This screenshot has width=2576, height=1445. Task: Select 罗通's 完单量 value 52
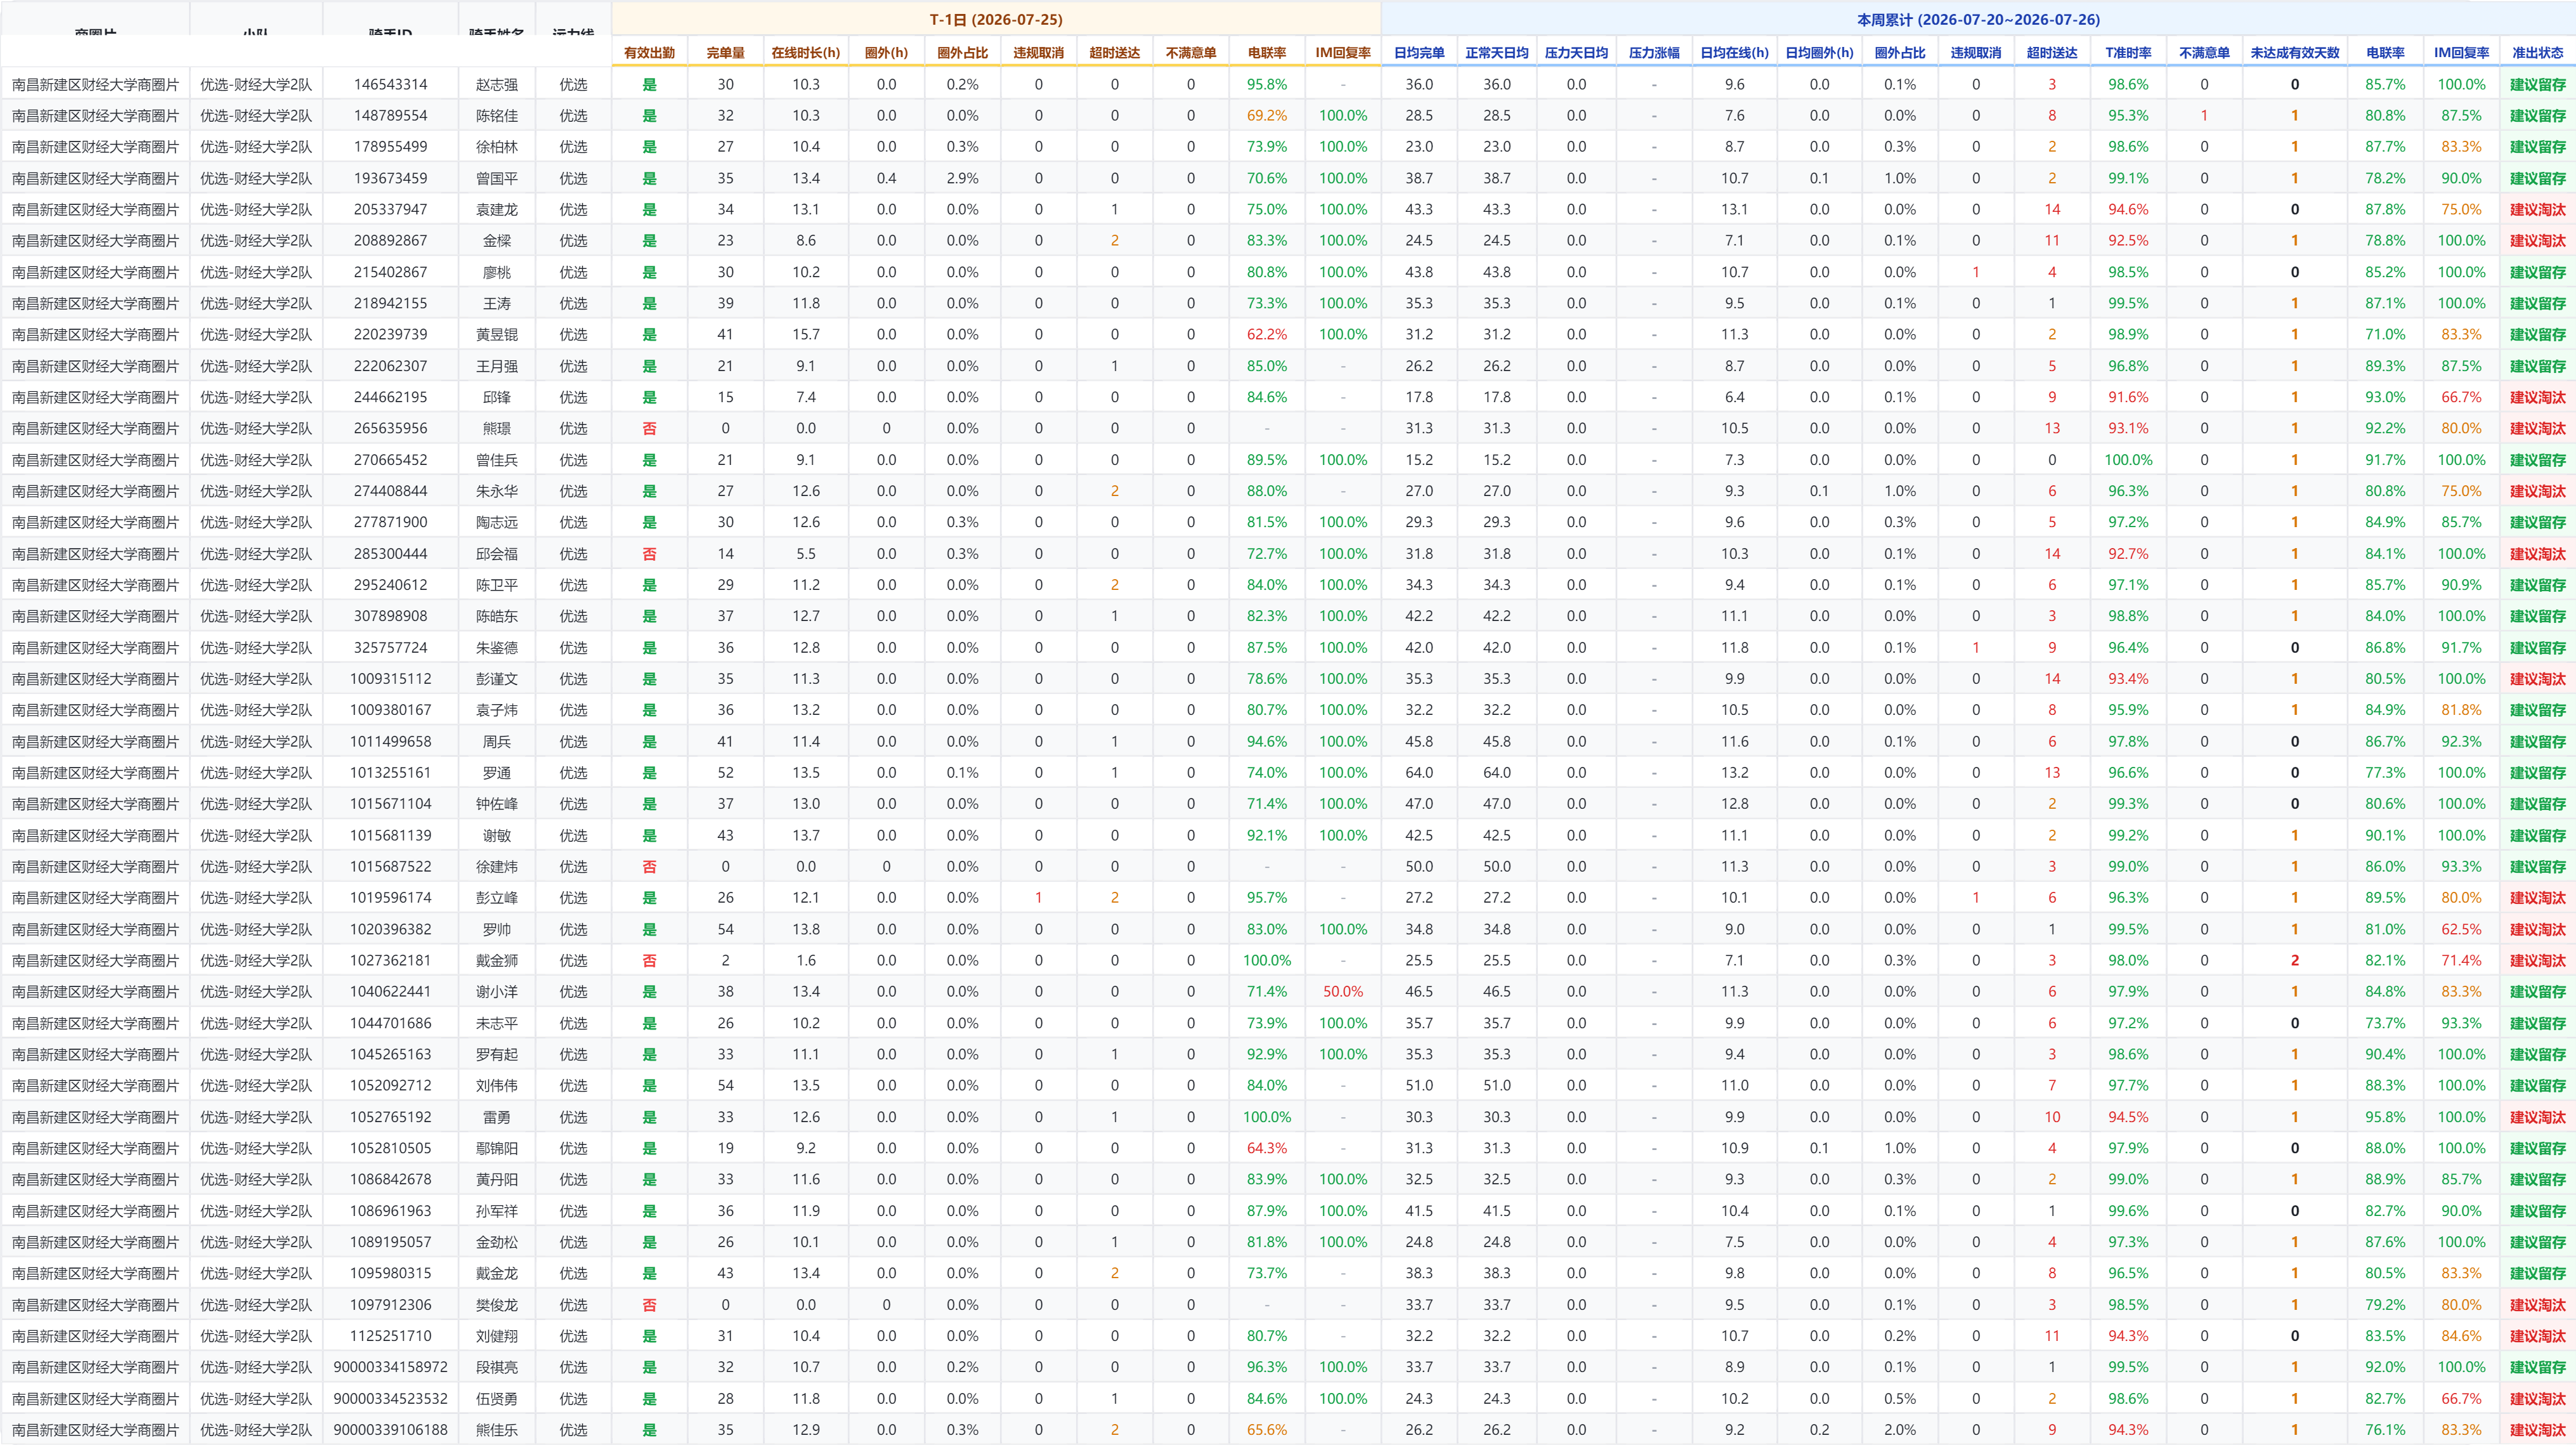pyautogui.click(x=725, y=773)
